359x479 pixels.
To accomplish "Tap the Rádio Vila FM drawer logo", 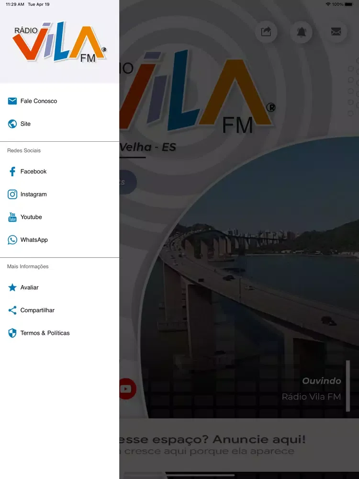I will click(59, 42).
